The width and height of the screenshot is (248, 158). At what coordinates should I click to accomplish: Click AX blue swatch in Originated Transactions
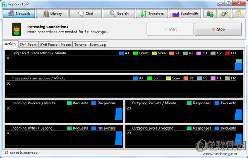tap(121, 53)
